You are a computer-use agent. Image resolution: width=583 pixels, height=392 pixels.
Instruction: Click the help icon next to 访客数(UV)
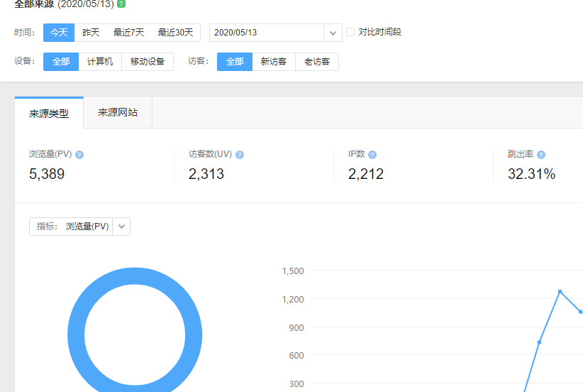pyautogui.click(x=240, y=155)
